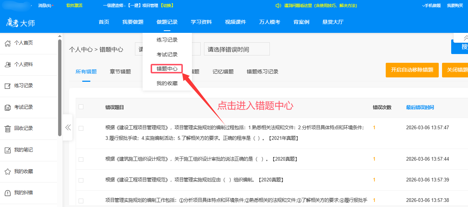The image size is (468, 207).
Task: Switch to the 记忆错题 tab
Action: (223, 72)
